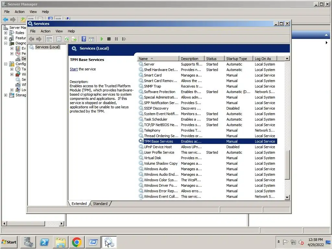This screenshot has height=249, width=332.
Task: Click Forward arrow in Services toolbar
Action: tap(39, 39)
